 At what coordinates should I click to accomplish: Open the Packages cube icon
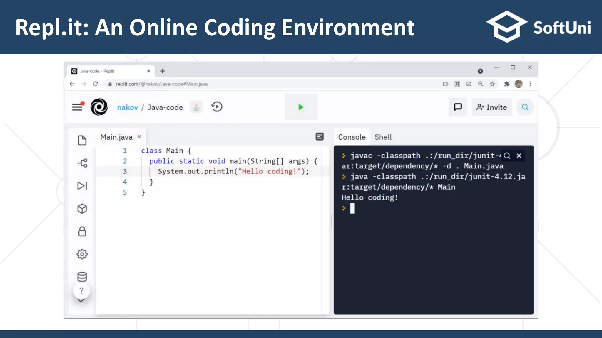82,209
